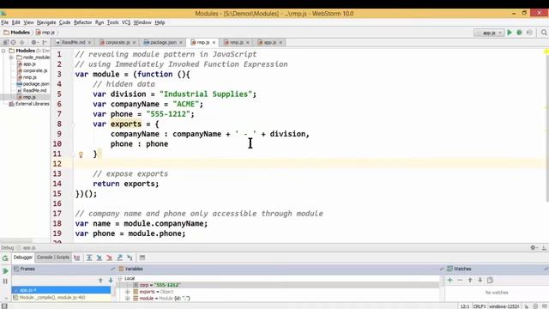Close the package.json tab

pyautogui.click(x=181, y=43)
